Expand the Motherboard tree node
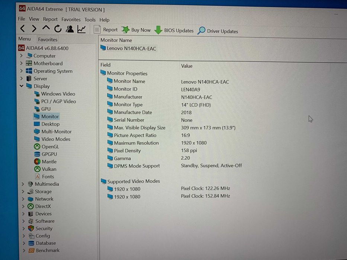This screenshot has width=347, height=260. point(22,63)
